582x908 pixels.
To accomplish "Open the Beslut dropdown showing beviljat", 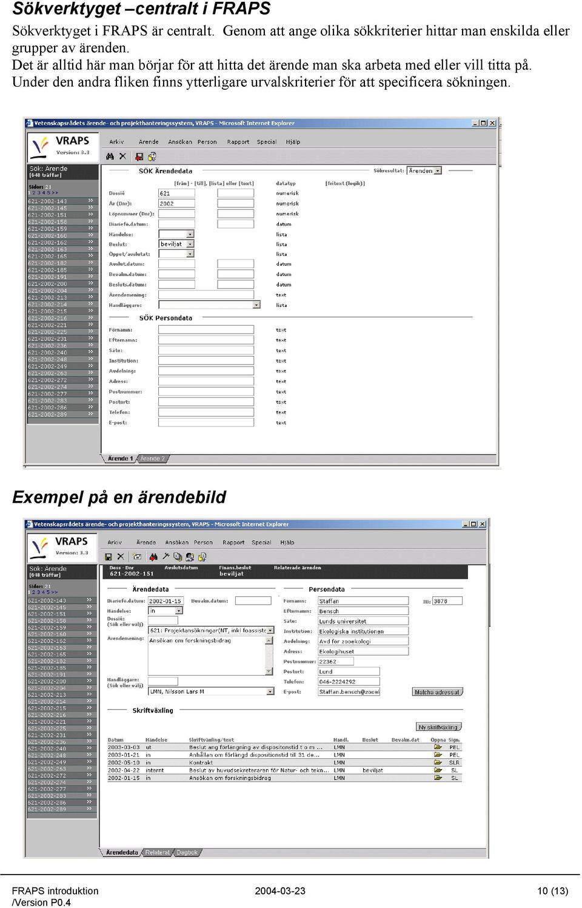I will tap(190, 244).
